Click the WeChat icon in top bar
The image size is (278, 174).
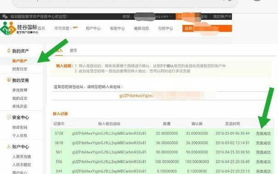click(x=5, y=16)
